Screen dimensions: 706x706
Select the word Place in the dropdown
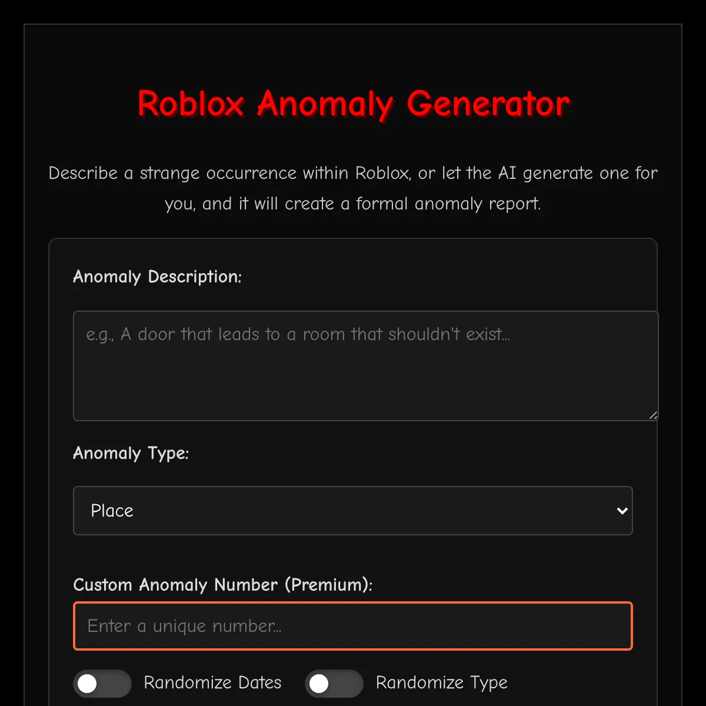coord(112,511)
